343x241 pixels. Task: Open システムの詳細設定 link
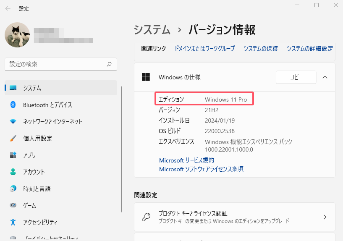(x=310, y=48)
